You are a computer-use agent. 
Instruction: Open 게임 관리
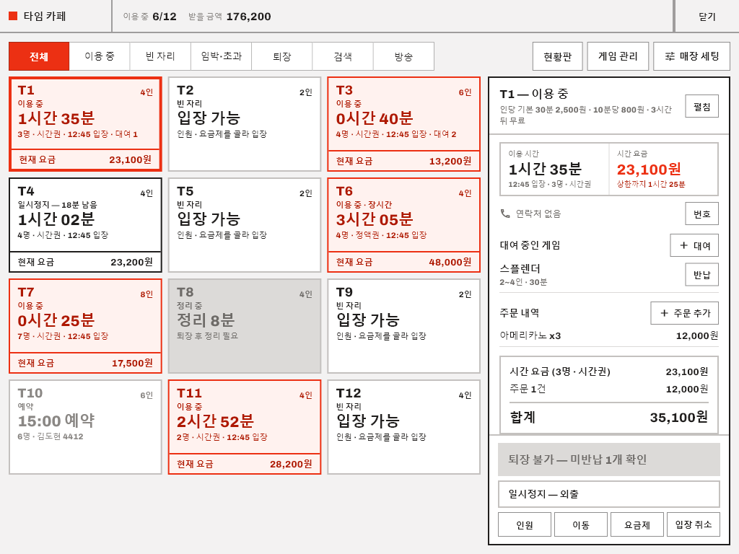618,56
